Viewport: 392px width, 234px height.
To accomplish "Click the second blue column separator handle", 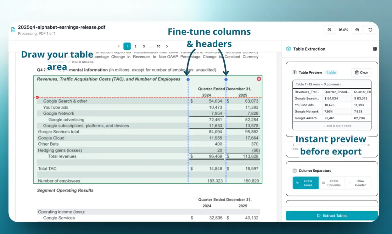I will click(x=226, y=80).
